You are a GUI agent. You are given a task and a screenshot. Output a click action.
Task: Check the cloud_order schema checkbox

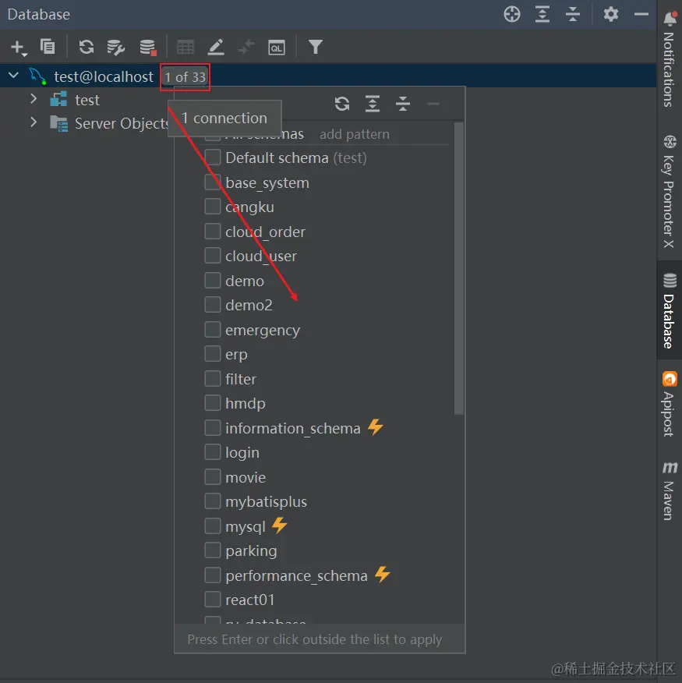(x=213, y=232)
